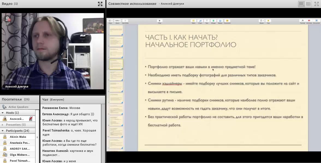Click the Чат (Everyone) pod header

(73, 99)
